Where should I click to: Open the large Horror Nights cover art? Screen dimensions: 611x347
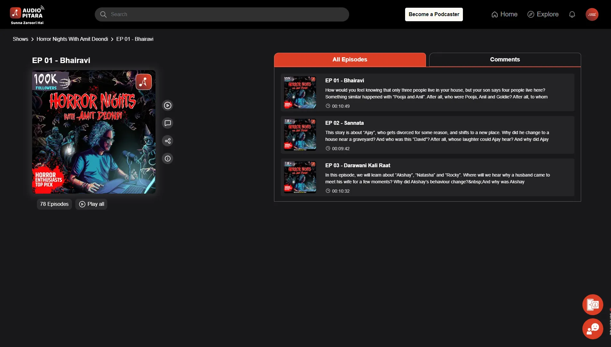(94, 132)
